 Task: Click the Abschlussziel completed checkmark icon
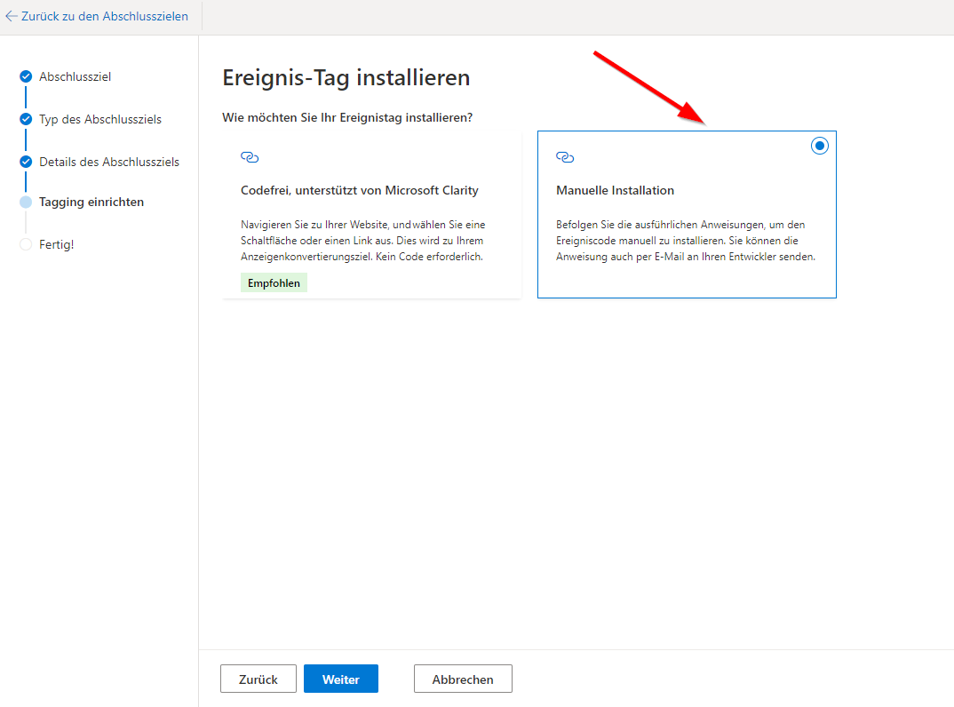pyautogui.click(x=26, y=76)
